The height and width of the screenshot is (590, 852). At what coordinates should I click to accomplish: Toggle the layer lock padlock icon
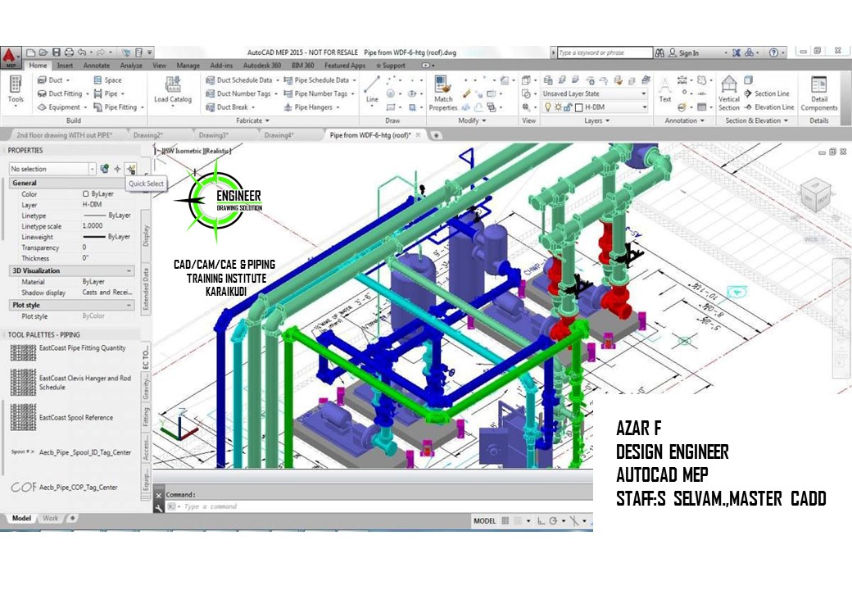(x=568, y=107)
